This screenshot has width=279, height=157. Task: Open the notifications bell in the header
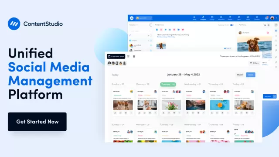(x=266, y=18)
